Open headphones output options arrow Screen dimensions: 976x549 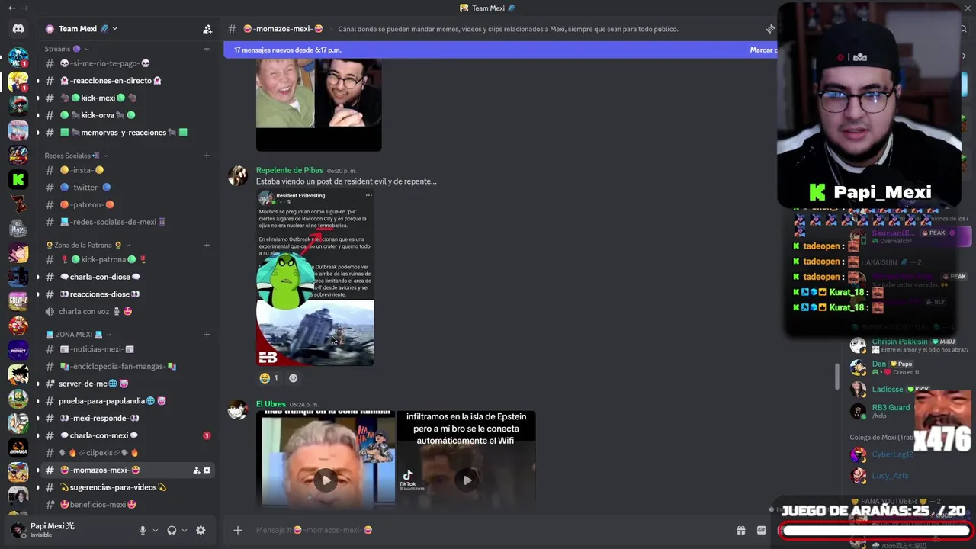coord(185,530)
